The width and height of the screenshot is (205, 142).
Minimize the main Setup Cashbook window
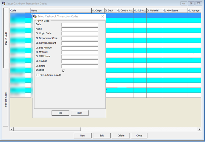pos(184,3)
